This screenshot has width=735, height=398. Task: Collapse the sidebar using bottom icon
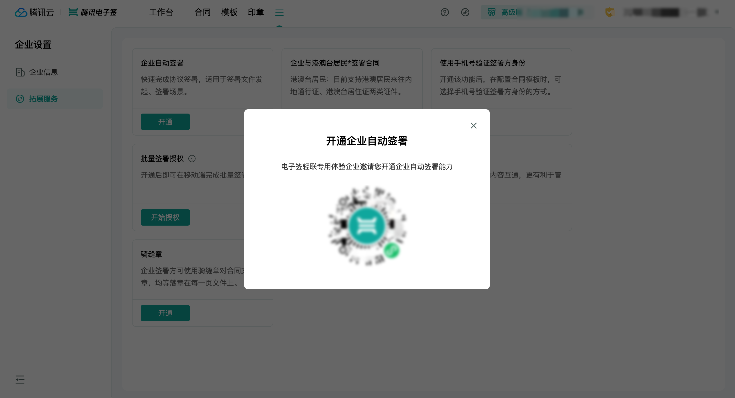tap(20, 380)
